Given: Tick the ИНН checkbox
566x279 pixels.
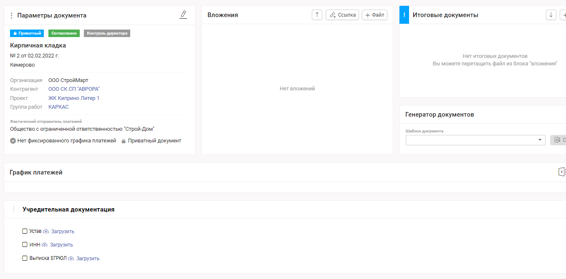Looking at the screenshot, I should [x=25, y=244].
